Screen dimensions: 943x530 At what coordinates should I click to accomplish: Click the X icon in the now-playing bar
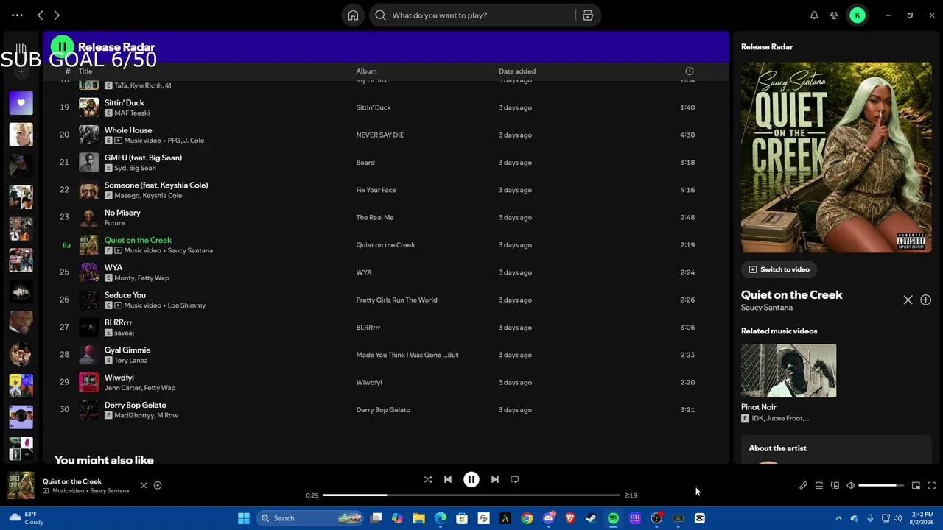click(x=144, y=485)
